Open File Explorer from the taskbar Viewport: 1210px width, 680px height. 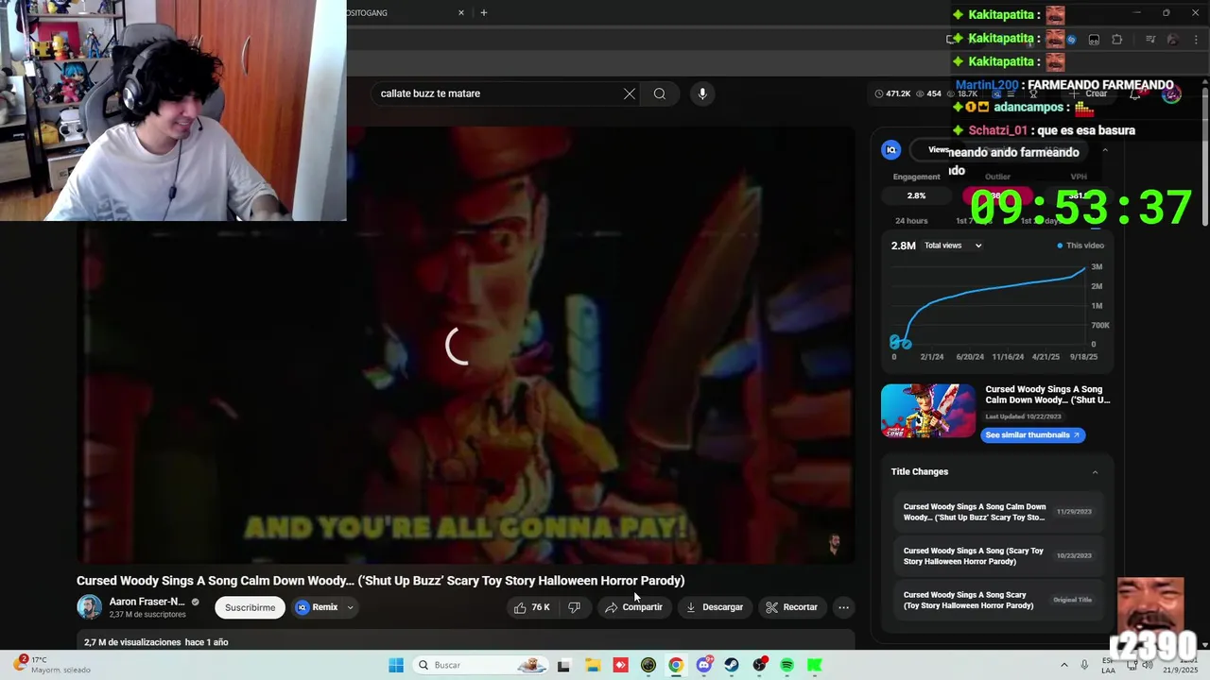click(593, 665)
